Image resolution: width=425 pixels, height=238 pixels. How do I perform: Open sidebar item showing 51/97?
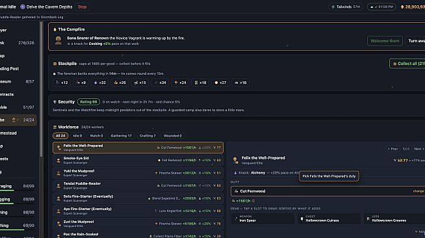coord(18,107)
